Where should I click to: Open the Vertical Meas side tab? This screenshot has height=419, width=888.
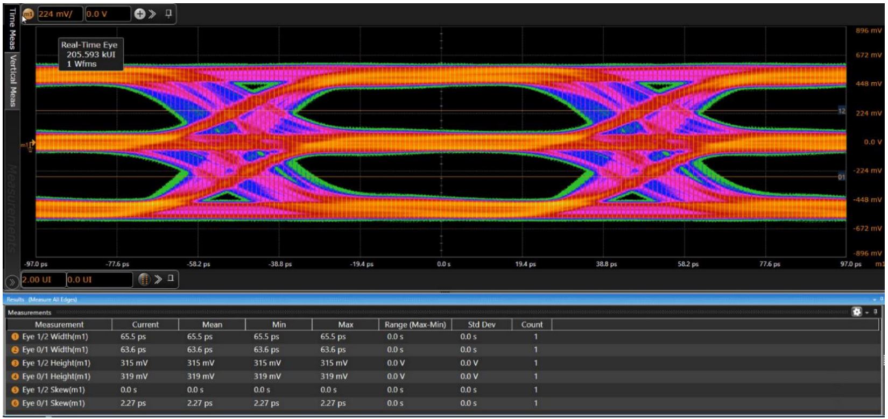pyautogui.click(x=11, y=80)
